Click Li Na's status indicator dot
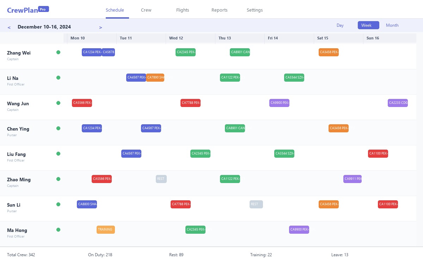 (x=59, y=77)
